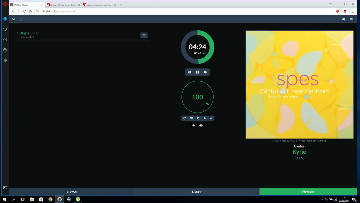Open File Explorer from the taskbar
Screen dimensions: 360x203
tap(32, 199)
